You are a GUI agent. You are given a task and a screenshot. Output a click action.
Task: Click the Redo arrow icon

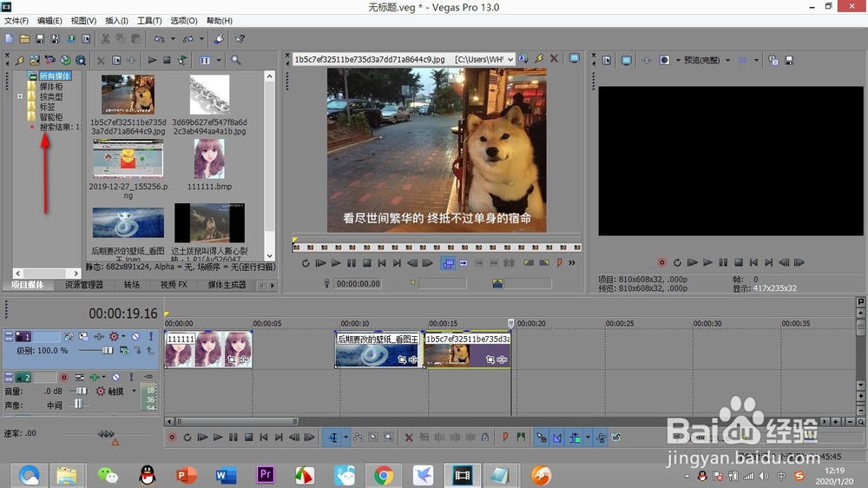(x=188, y=39)
